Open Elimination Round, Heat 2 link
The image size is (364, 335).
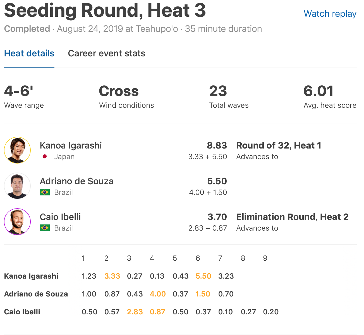point(292,217)
